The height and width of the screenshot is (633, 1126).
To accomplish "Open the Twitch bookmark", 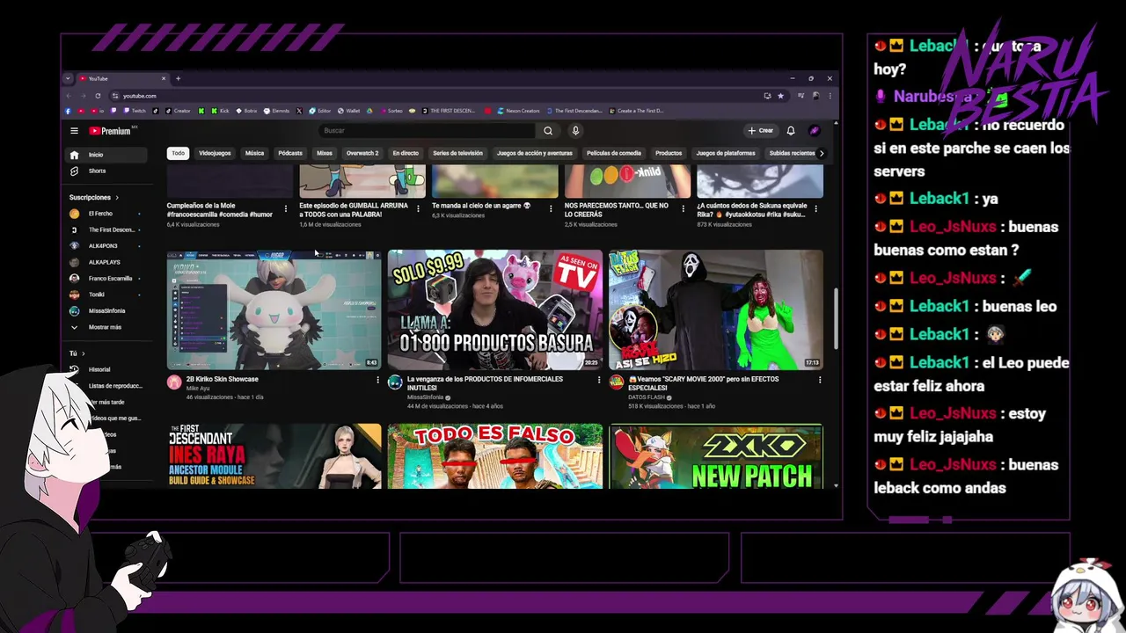I will [135, 111].
